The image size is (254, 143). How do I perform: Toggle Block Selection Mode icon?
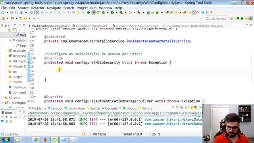click(x=207, y=12)
